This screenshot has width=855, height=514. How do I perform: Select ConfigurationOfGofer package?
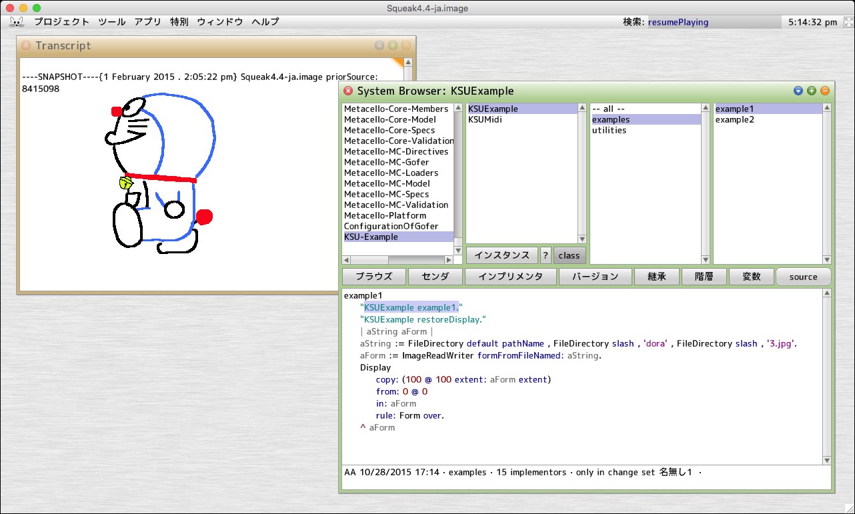tap(397, 226)
